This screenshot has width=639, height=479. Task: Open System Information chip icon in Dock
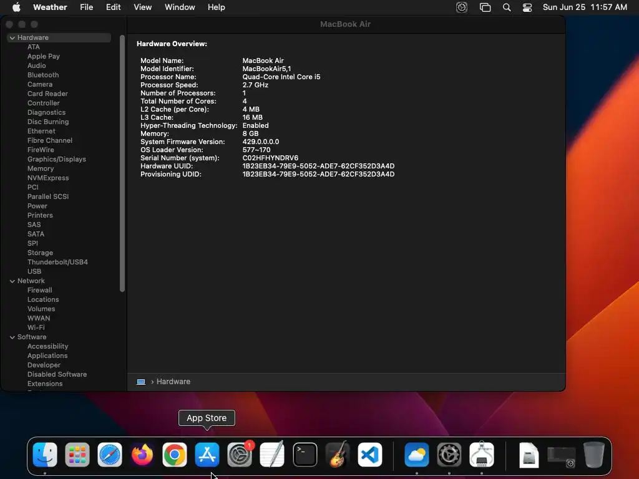(x=482, y=455)
